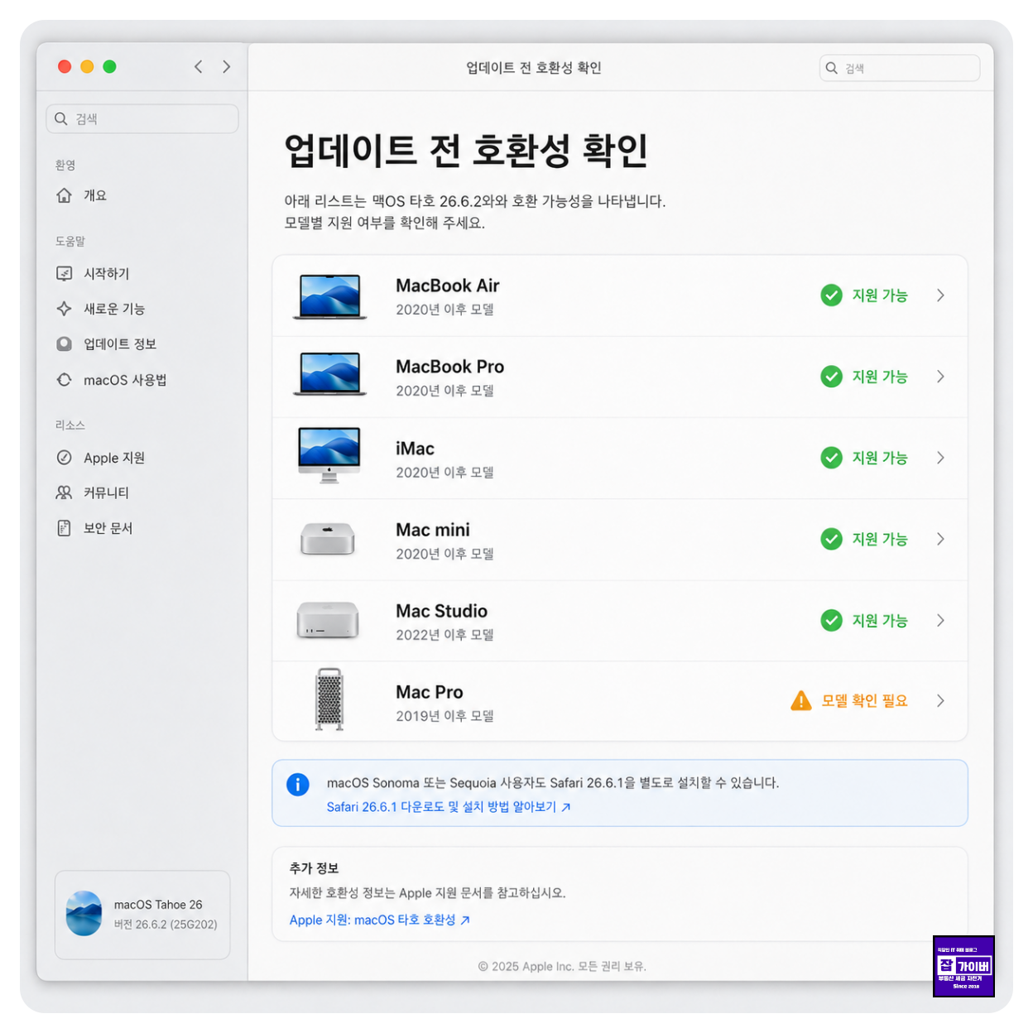
Task: Click the Mac mini device thumbnail
Action: pyautogui.click(x=328, y=539)
